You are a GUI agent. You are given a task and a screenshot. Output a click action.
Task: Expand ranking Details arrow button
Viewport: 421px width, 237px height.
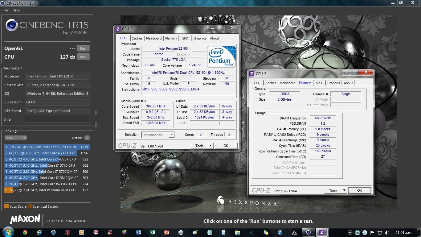click(87, 138)
